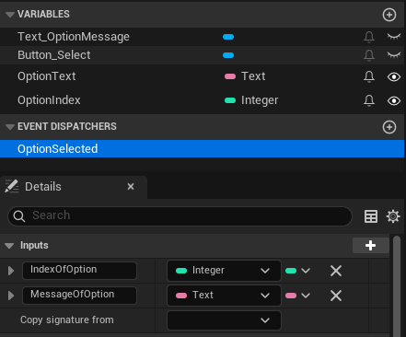Add a new input with the plus button
Viewport: 406px width, 337px height.
coord(371,245)
